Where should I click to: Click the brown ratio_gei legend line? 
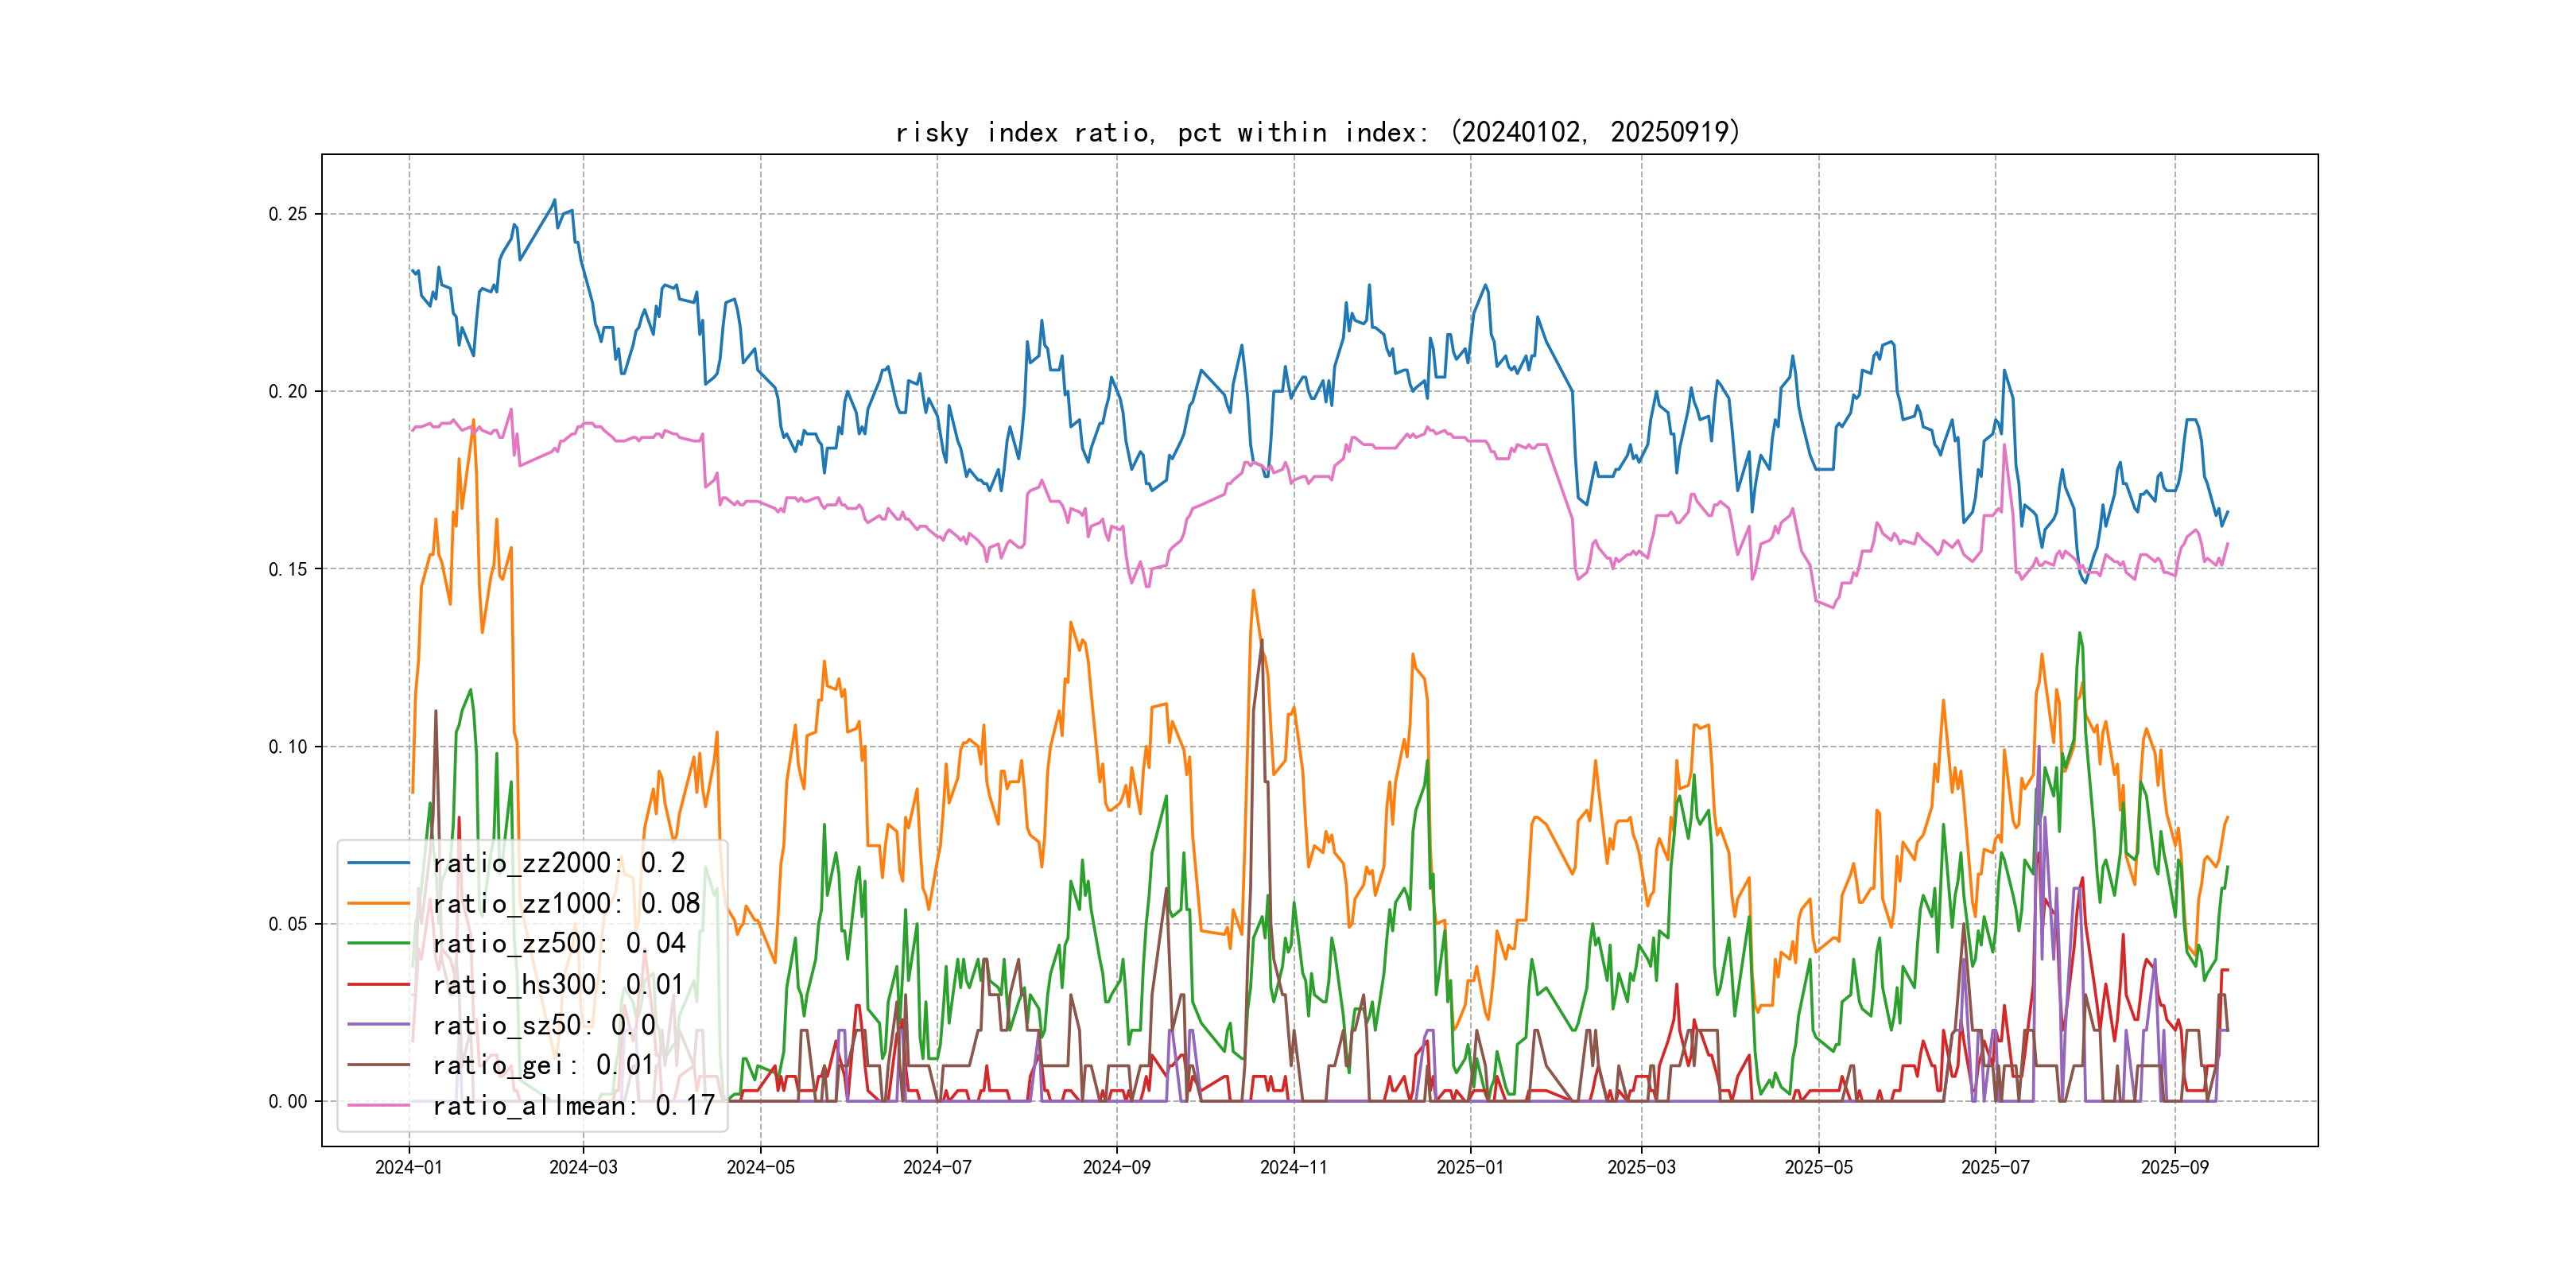(378, 1065)
